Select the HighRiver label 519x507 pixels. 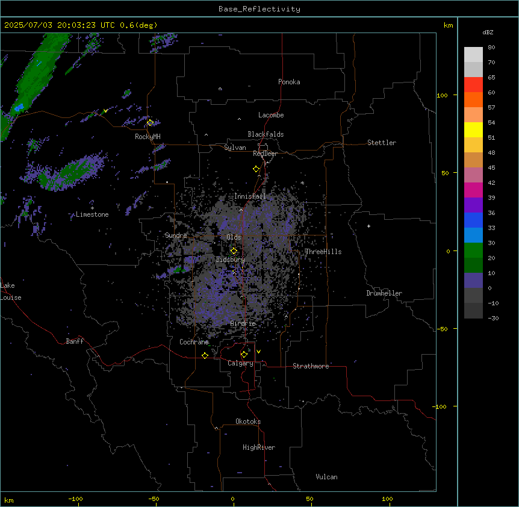(x=259, y=447)
